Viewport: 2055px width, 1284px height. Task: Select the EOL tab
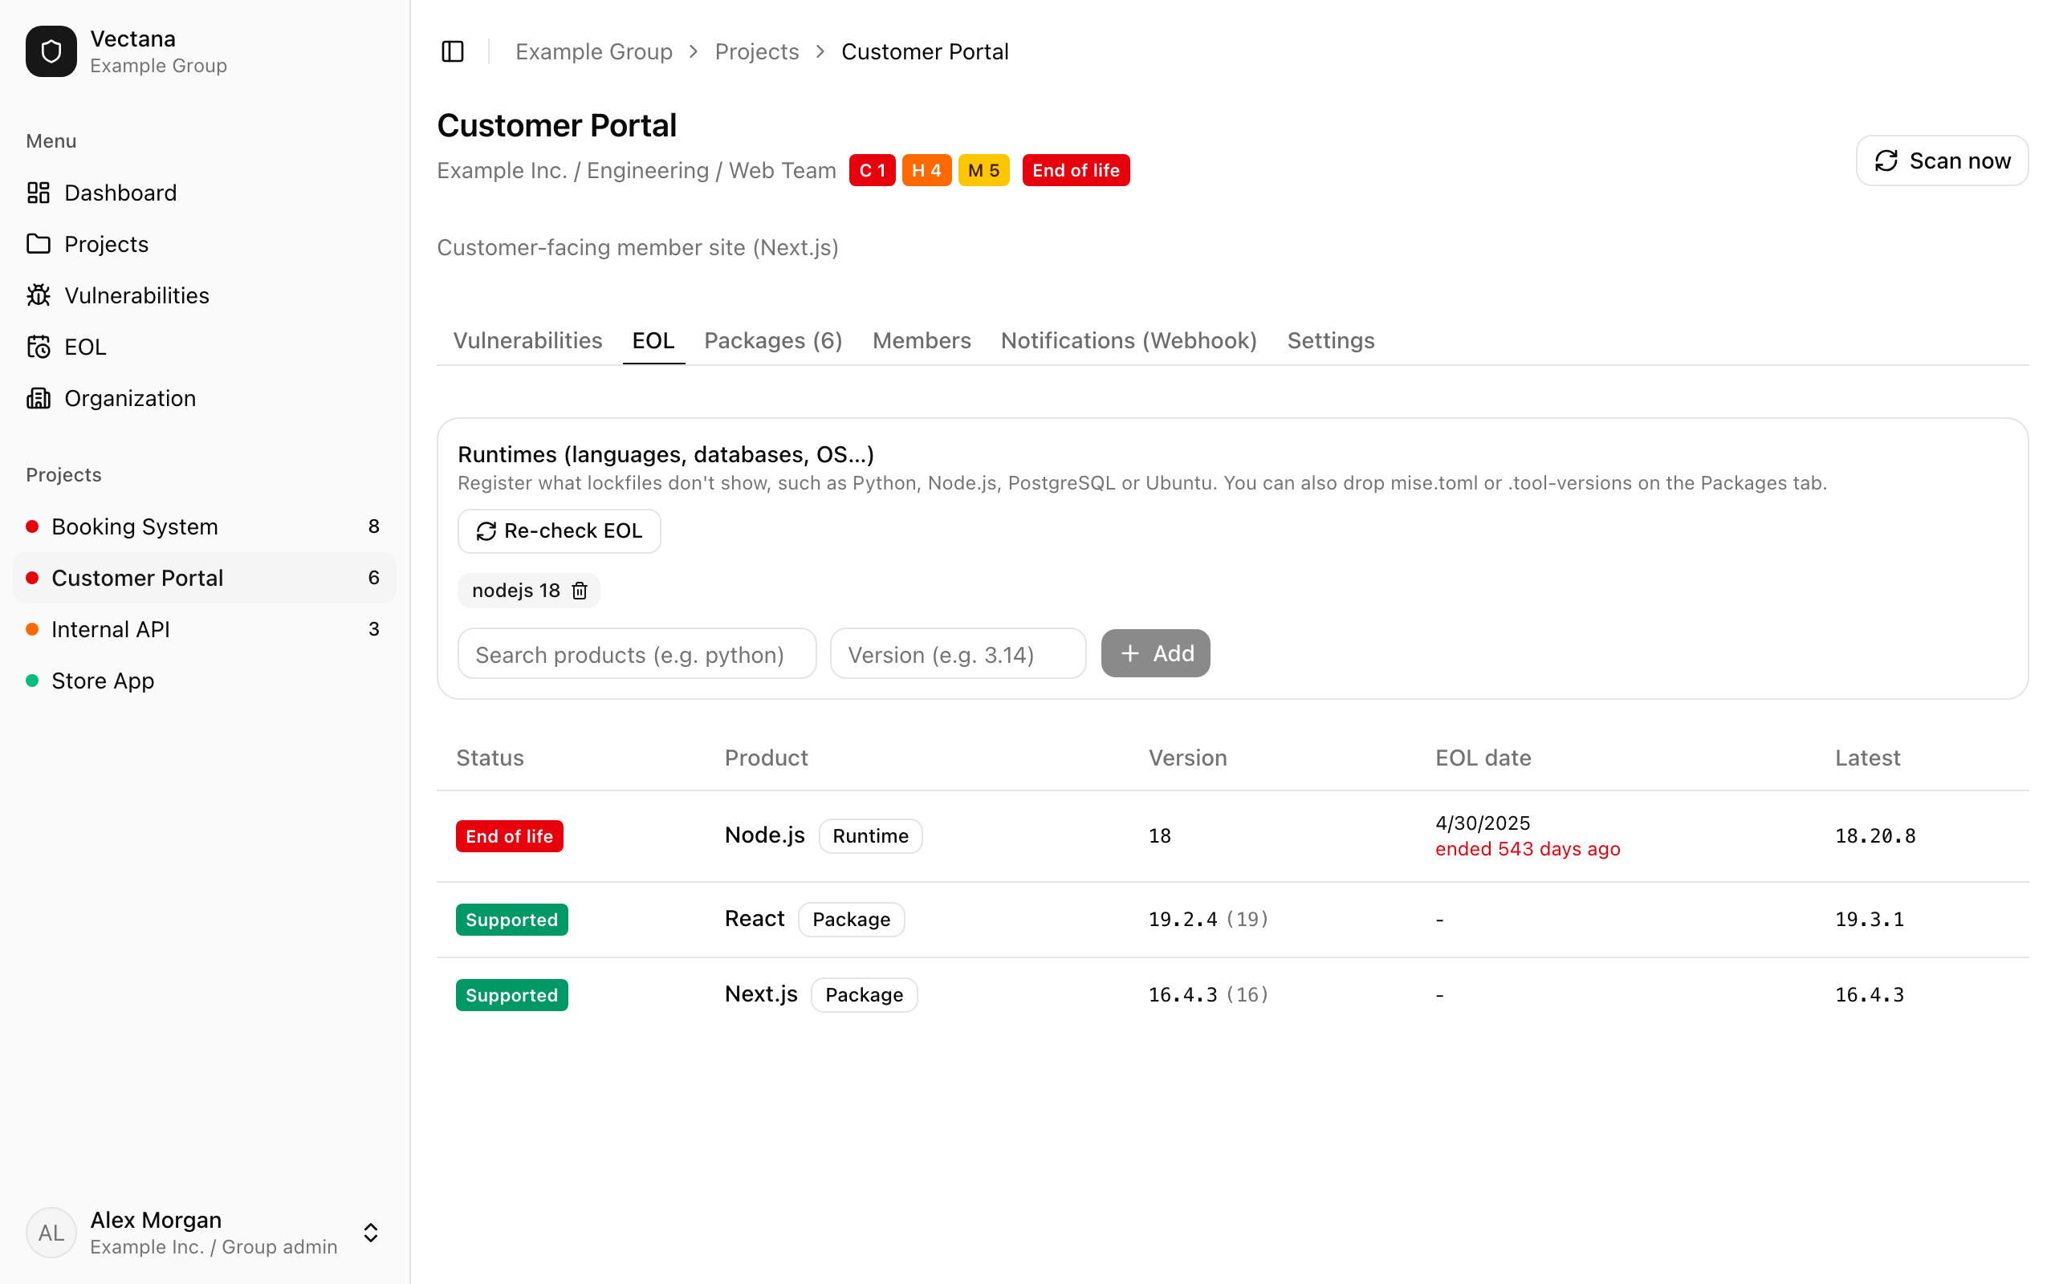pos(653,340)
